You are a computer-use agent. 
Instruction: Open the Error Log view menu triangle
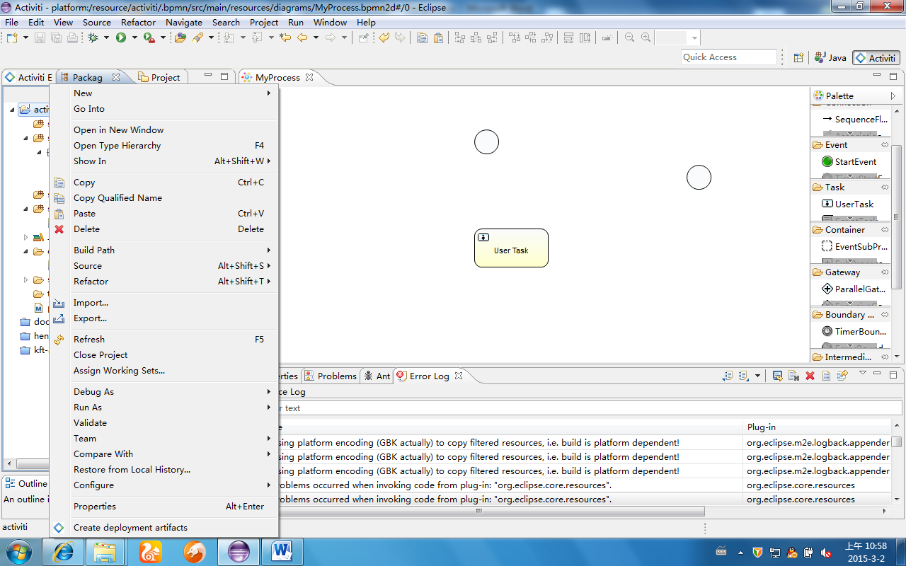pyautogui.click(x=863, y=373)
